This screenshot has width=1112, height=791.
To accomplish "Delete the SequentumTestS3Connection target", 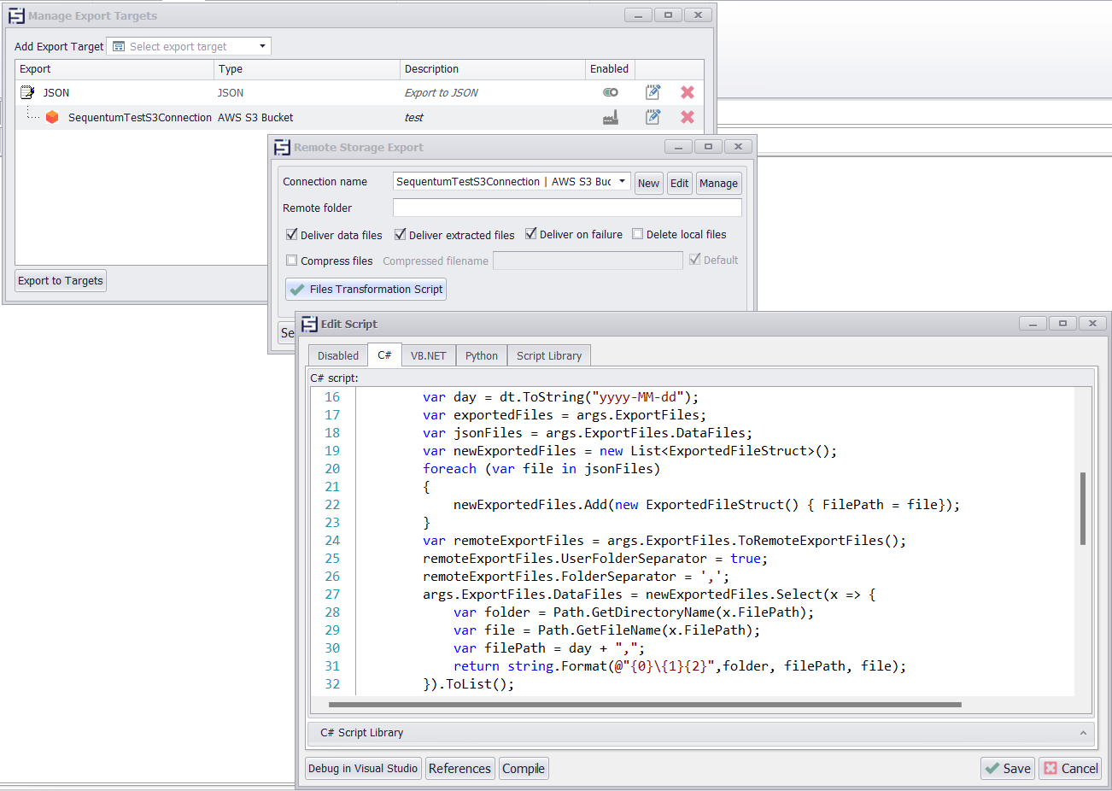I will point(687,117).
